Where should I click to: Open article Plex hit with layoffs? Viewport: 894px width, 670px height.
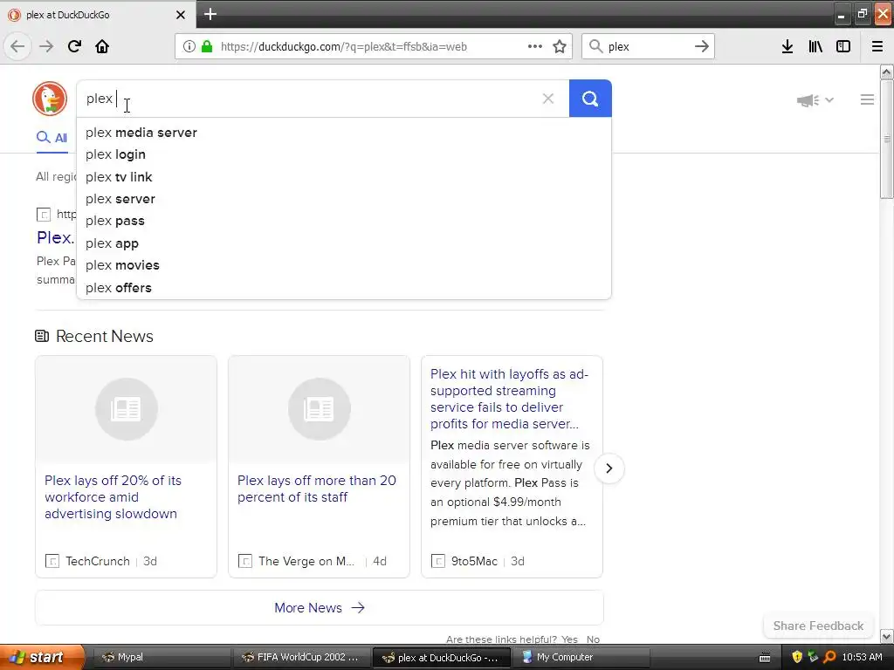509,399
